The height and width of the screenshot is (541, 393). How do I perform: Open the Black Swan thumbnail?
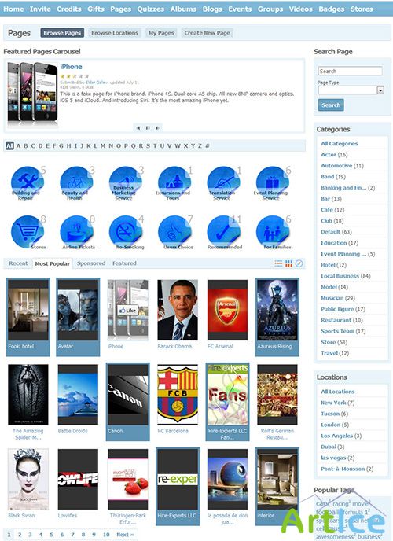(x=28, y=479)
